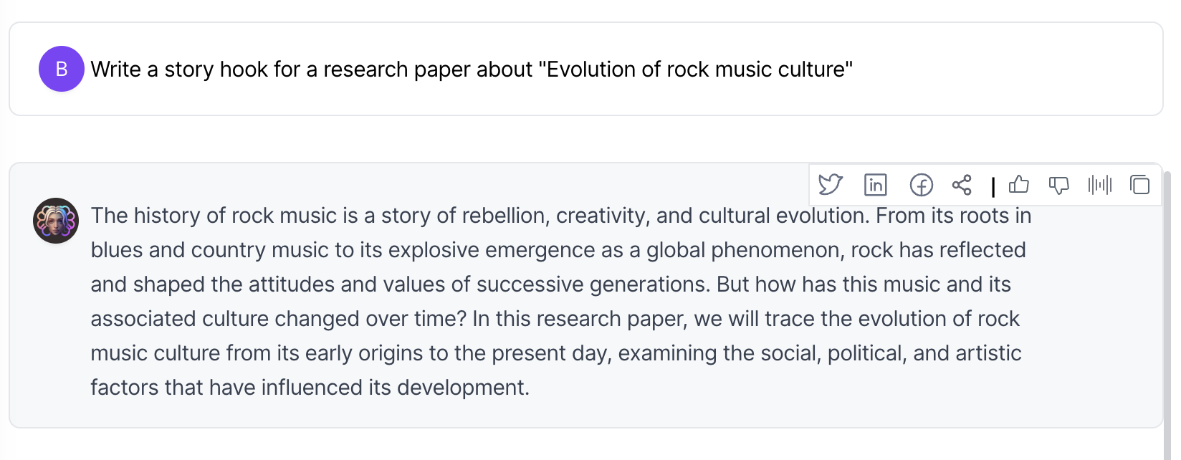Viewport: 1181px width, 460px height.
Task: Click the vertical divider between share and like icons
Action: pos(993,186)
